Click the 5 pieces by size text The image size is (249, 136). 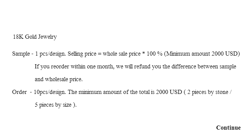(53, 105)
